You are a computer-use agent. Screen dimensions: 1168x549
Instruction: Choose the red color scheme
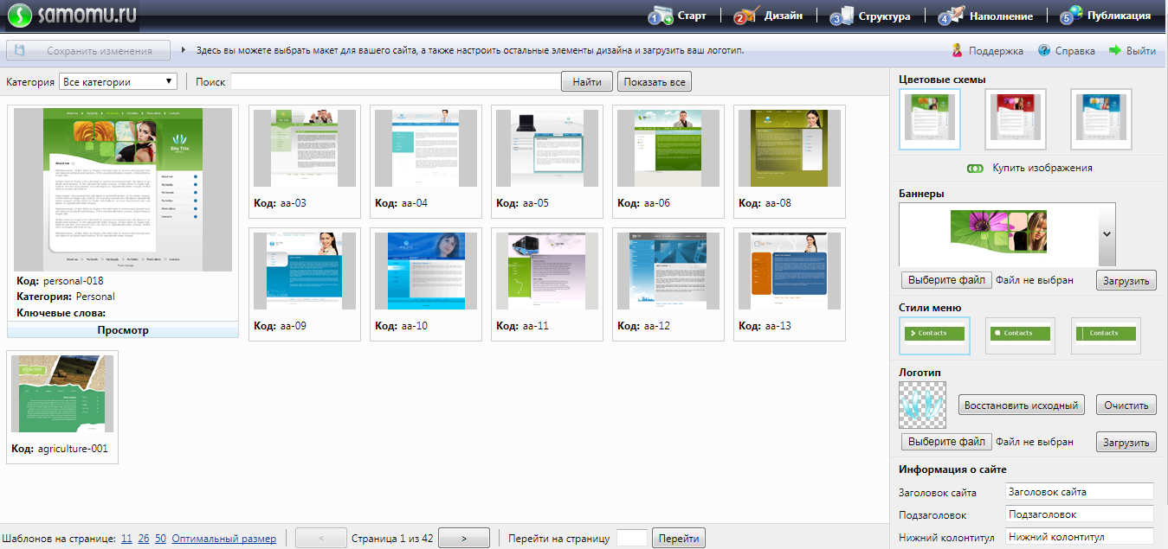coord(1016,119)
